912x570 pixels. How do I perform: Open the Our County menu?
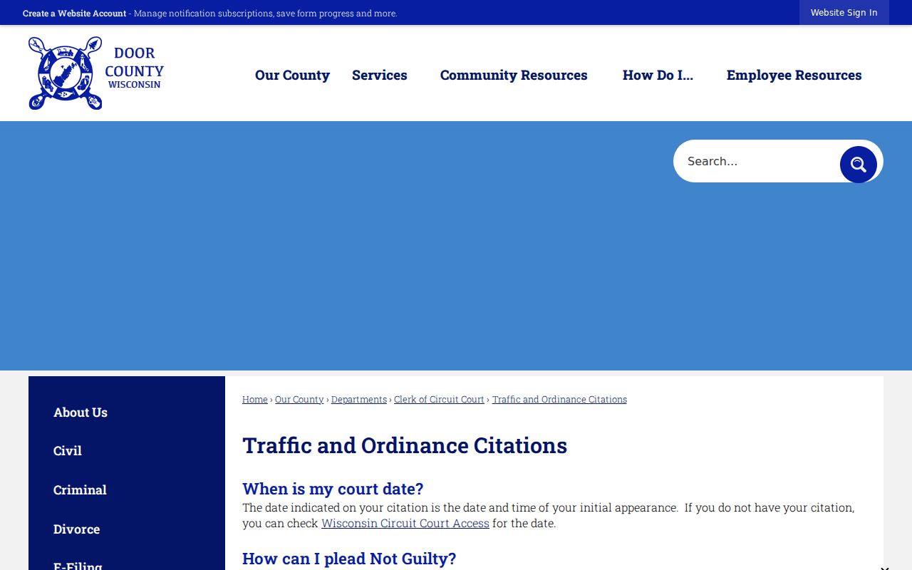(x=292, y=75)
